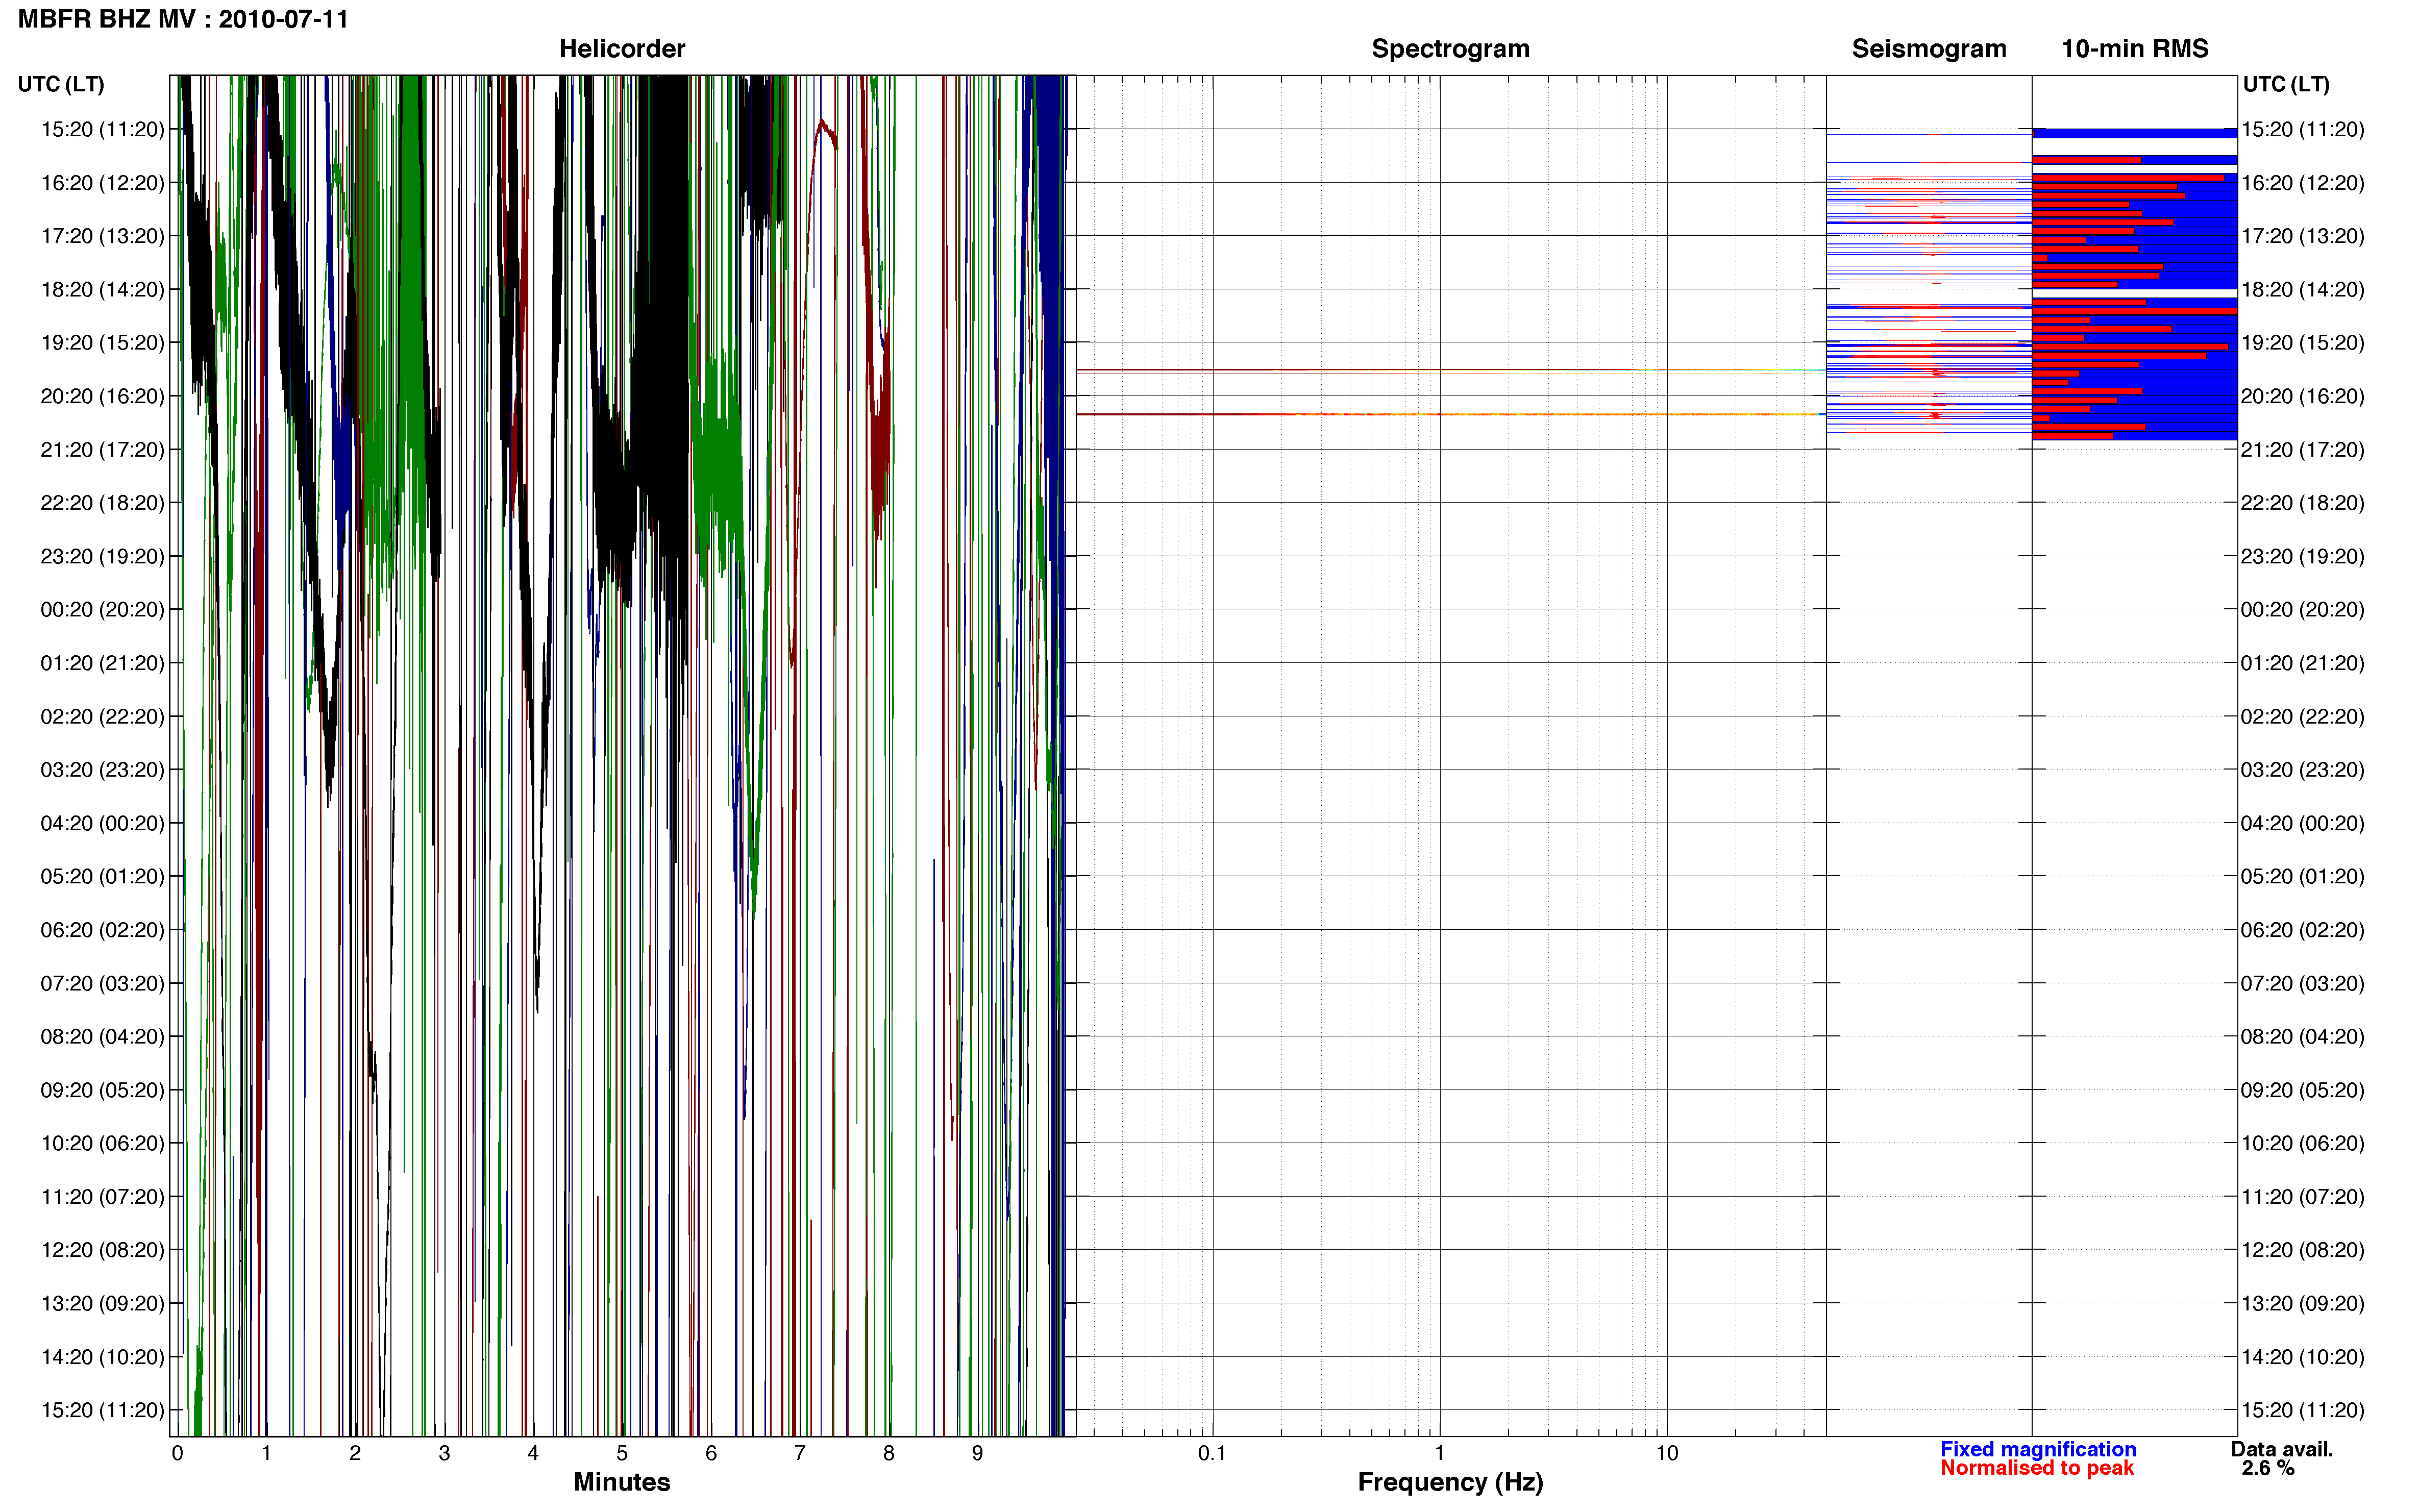Click the 'Data avail.' label
The image size is (2419, 1512).
click(x=2282, y=1449)
